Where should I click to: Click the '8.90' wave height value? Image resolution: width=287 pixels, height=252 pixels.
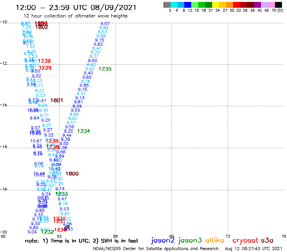(x=90, y=69)
